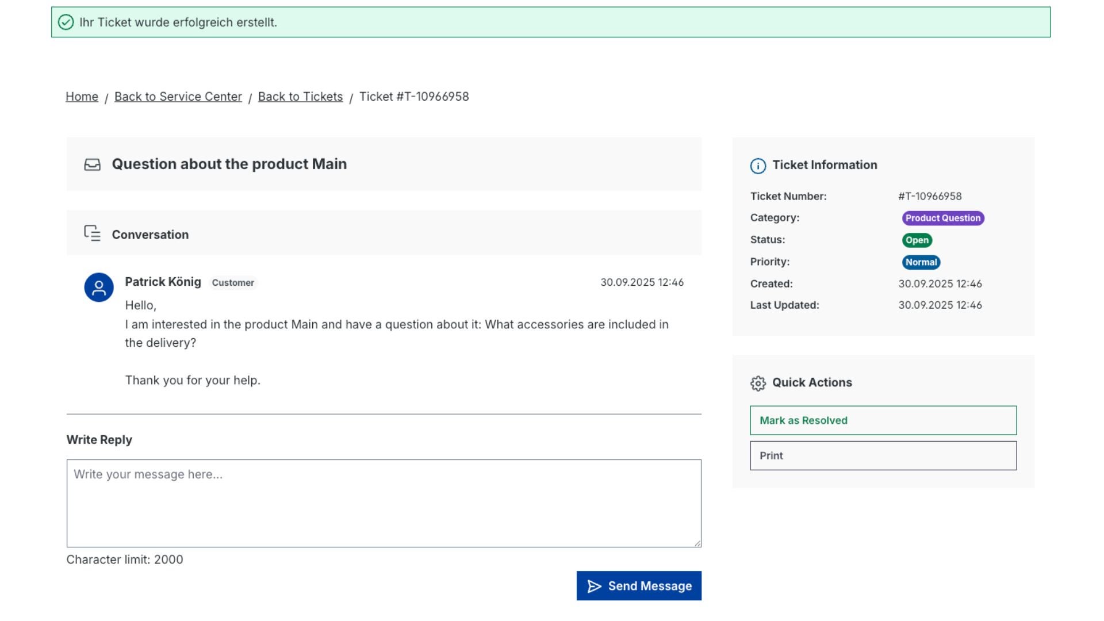The height and width of the screenshot is (621, 1104).
Task: Click Patrick König's avatar icon
Action: pyautogui.click(x=99, y=287)
